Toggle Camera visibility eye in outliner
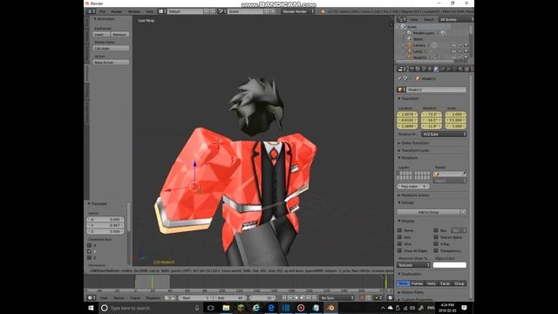Viewport: 558px width, 314px height. pos(454,45)
